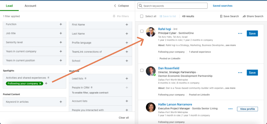Click the Search keywords field
The width and height of the screenshot is (267, 124).
pos(172,6)
